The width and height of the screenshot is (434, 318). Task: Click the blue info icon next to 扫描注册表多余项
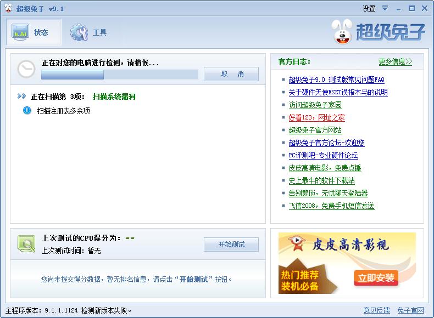click(27, 110)
